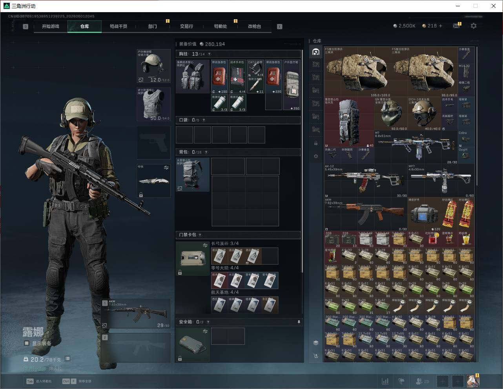Select weapon slot 1 with AKM
The image size is (503, 389).
pos(136,314)
